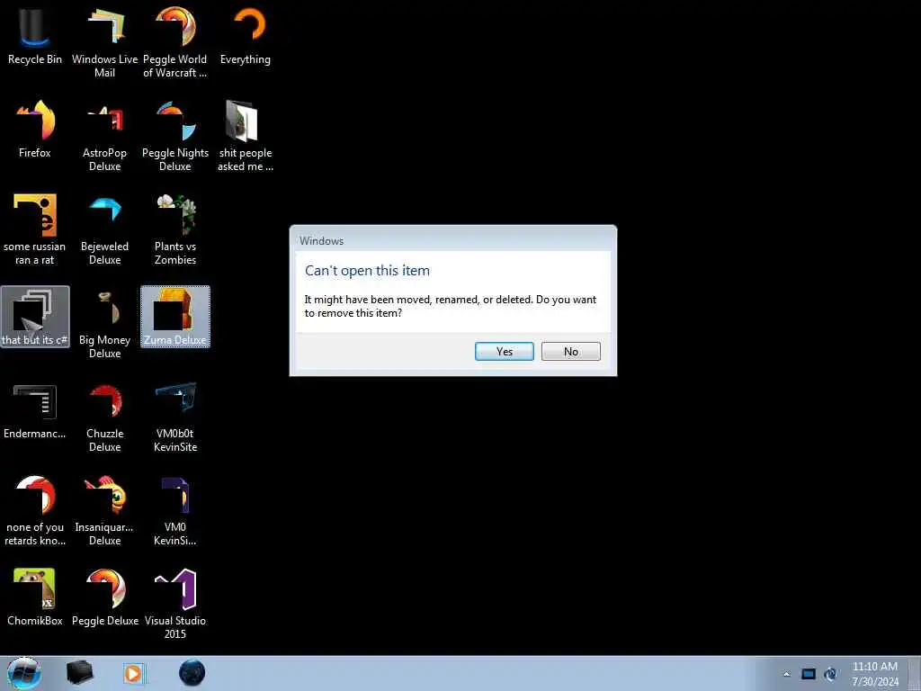
Task: Select the Chuzzle Deluxe icon
Action: 104,417
